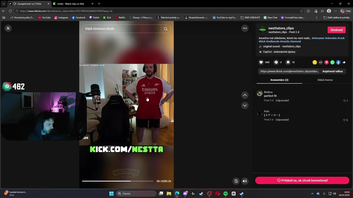Reply to Maťkoo's comment via Odpovedať
Viewport: 353px width, 198px height.
[x=282, y=100]
